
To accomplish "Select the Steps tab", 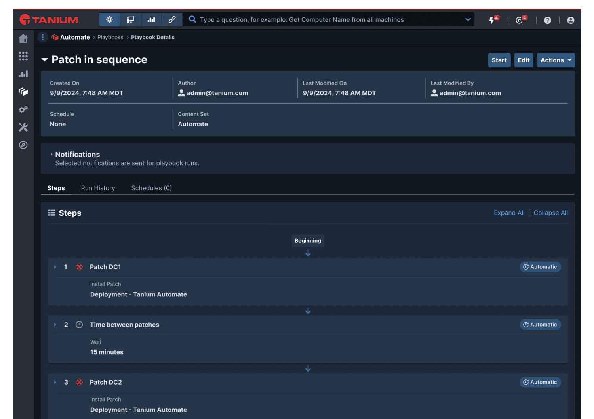I will (x=56, y=188).
